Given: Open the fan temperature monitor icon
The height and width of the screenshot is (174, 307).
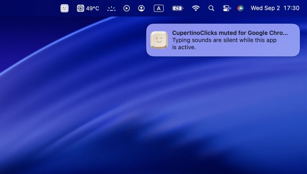Looking at the screenshot, I should (80, 8).
